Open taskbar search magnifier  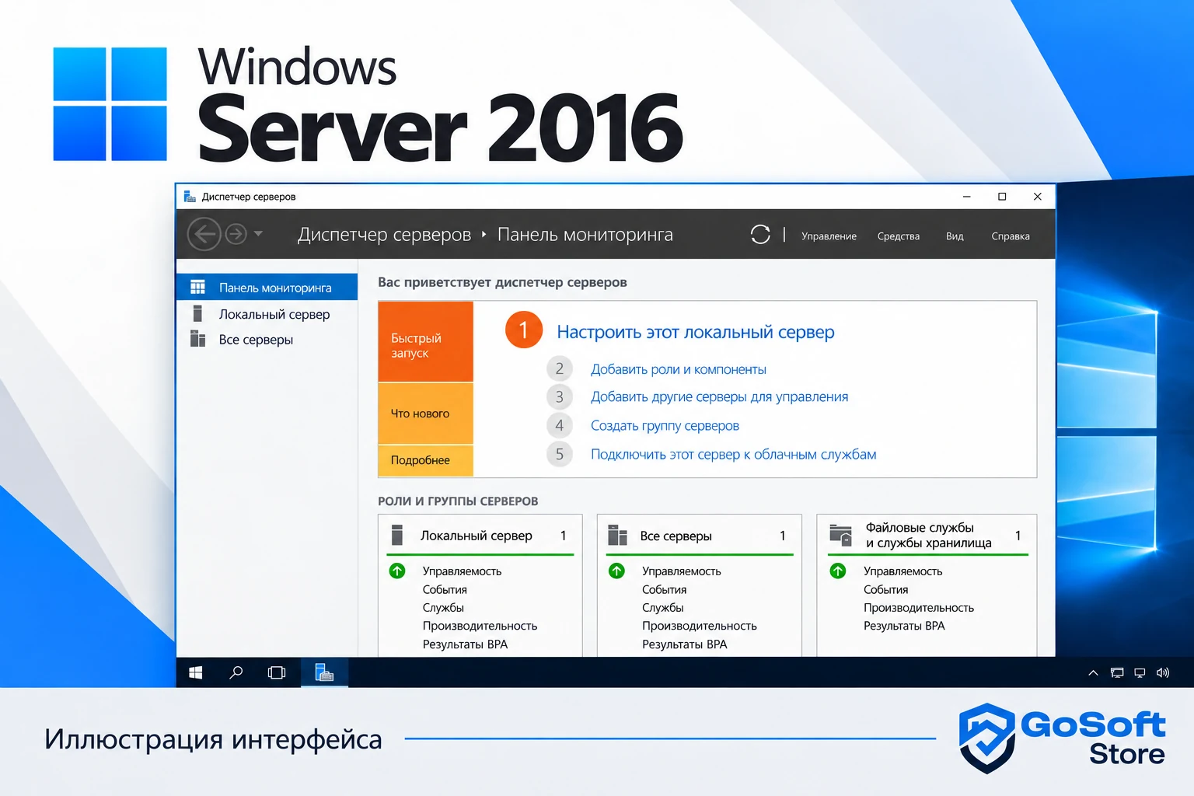(x=236, y=672)
